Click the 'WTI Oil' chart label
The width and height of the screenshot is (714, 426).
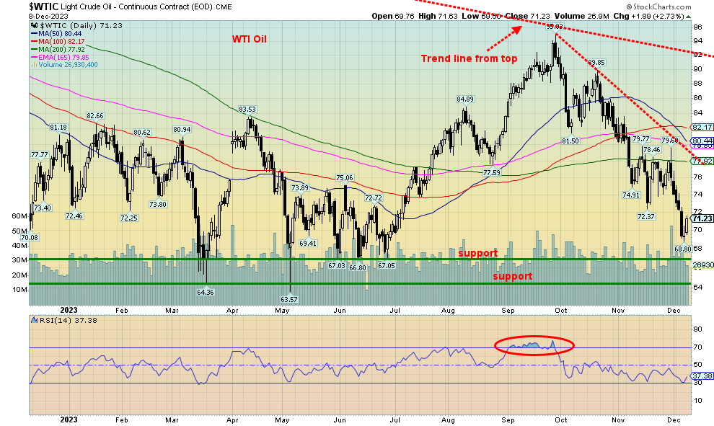249,39
